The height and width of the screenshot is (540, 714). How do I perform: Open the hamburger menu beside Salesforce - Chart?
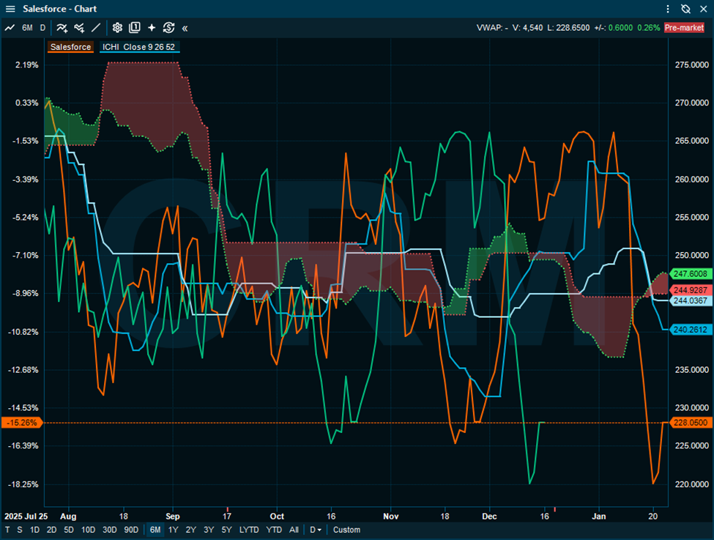(10, 9)
